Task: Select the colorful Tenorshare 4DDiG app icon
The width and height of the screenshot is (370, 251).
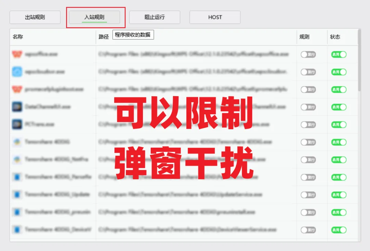Action: (x=17, y=142)
